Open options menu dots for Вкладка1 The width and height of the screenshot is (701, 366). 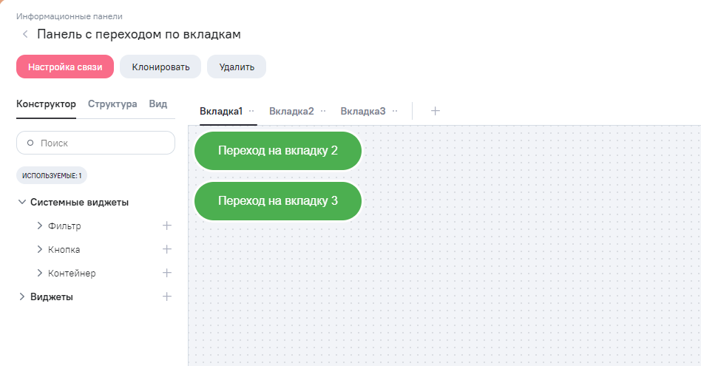pos(252,111)
